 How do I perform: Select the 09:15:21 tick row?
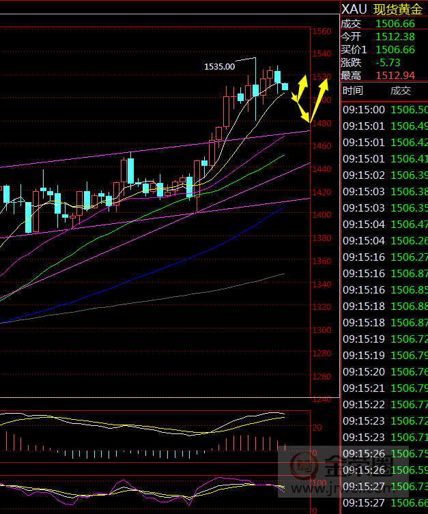pyautogui.click(x=385, y=388)
